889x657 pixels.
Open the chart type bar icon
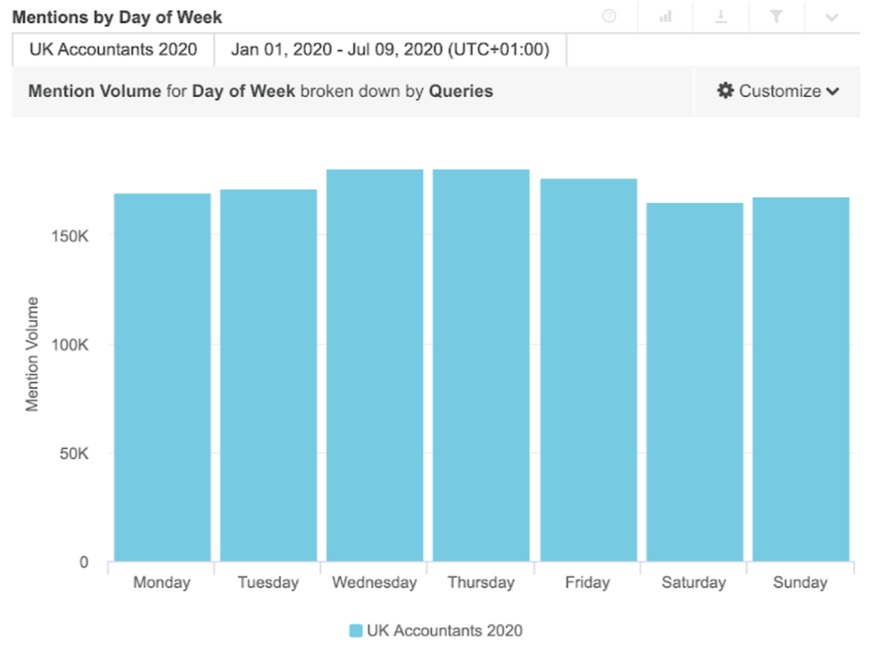(666, 16)
